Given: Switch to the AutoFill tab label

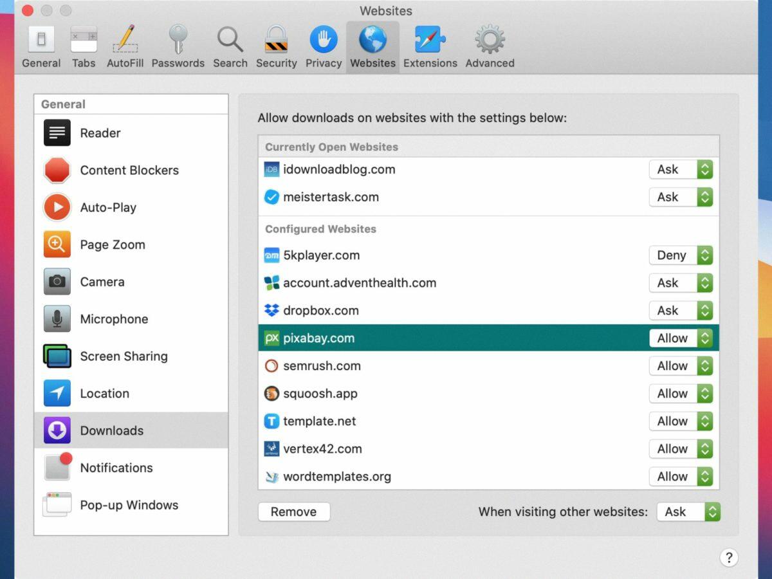Looking at the screenshot, I should [125, 63].
